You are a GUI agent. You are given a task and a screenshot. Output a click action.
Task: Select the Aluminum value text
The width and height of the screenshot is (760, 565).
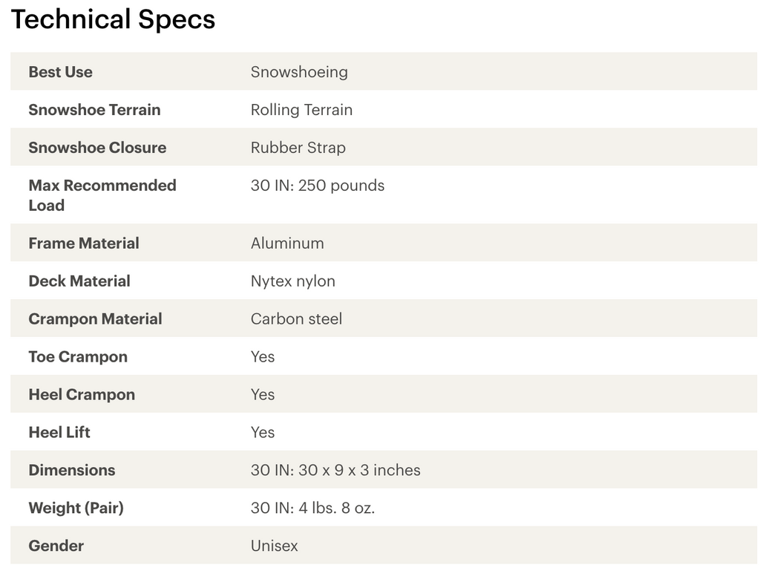[x=287, y=244]
